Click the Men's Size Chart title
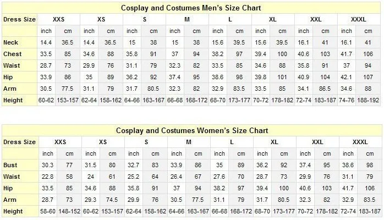The image size is (384, 220). 191,8
